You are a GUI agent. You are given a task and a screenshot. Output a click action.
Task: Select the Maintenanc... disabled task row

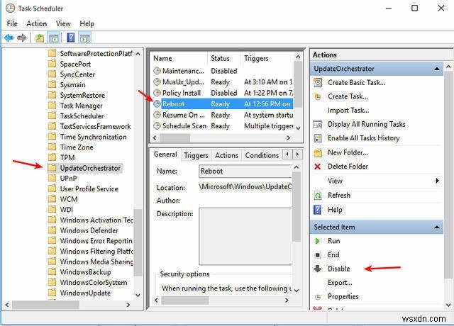[222, 71]
